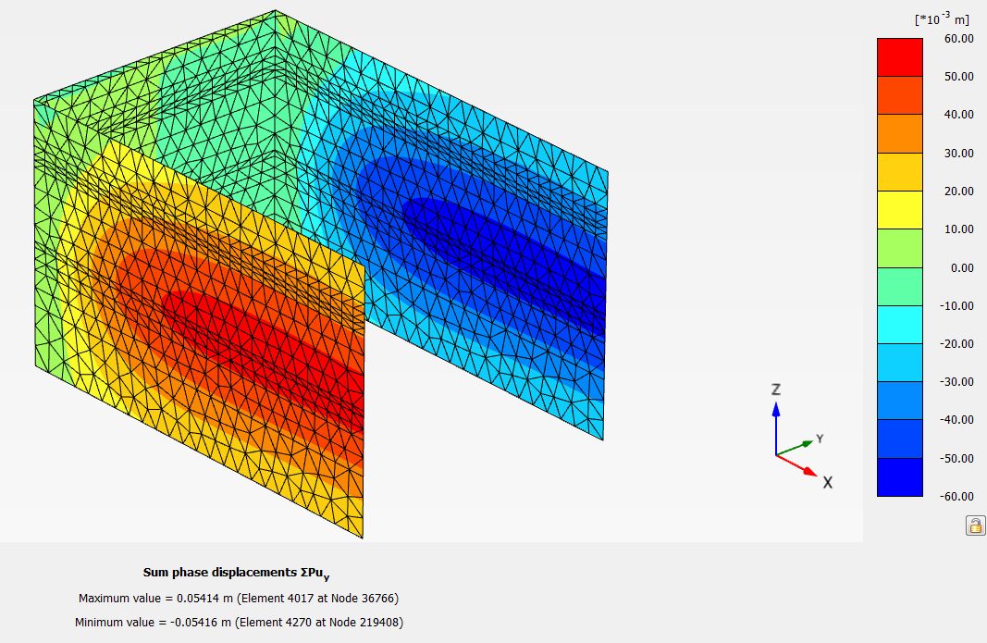Click the 30.00 legend value
Image resolution: width=987 pixels, height=643 pixels.
point(958,153)
